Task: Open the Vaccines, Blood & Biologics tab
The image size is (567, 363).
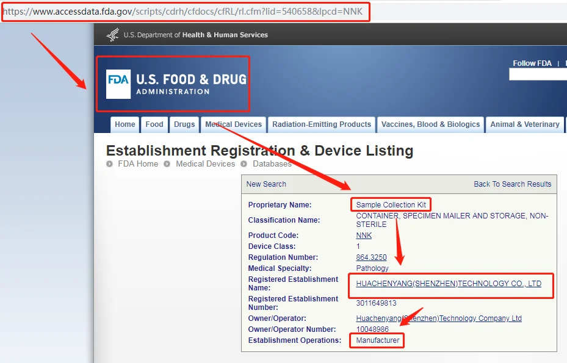Action: point(431,124)
